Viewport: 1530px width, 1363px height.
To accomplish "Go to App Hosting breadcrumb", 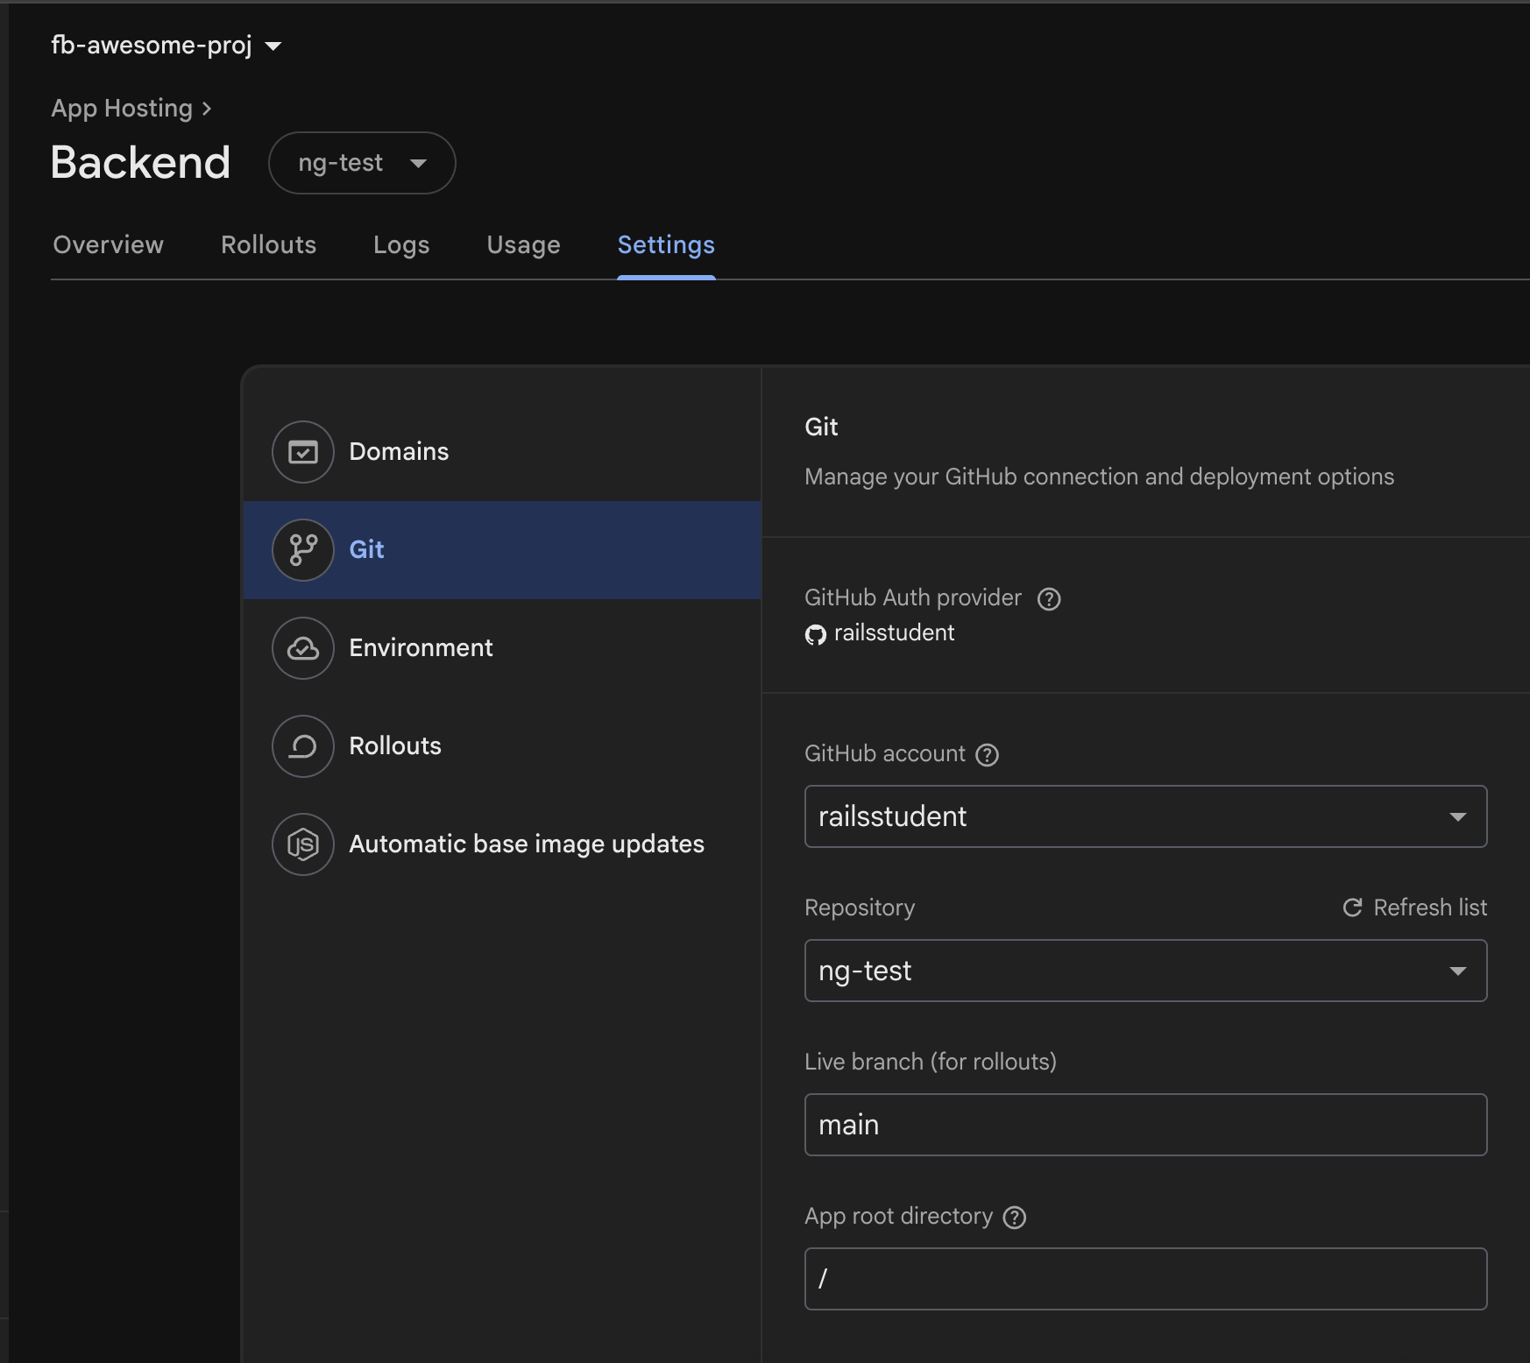I will tap(122, 109).
